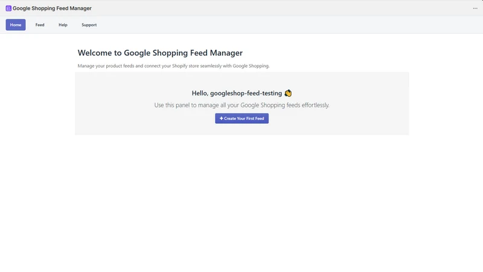This screenshot has width=483, height=272.
Task: Switch to the Feed tab
Action: coord(40,25)
